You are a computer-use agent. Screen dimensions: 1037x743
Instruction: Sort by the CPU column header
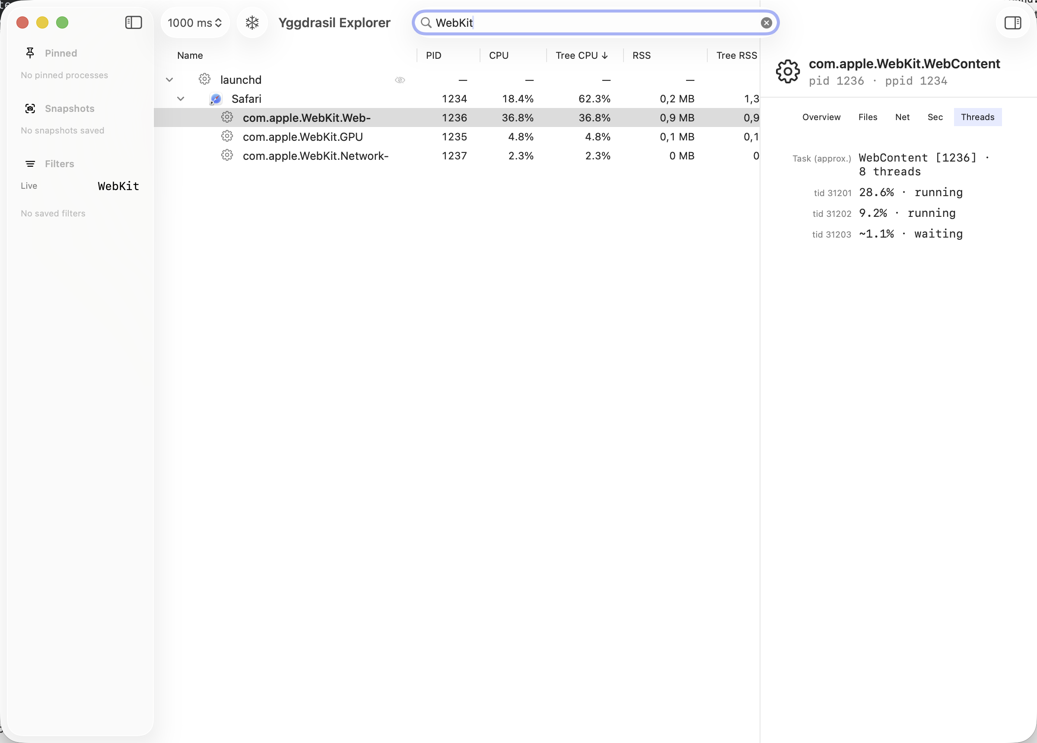[498, 55]
